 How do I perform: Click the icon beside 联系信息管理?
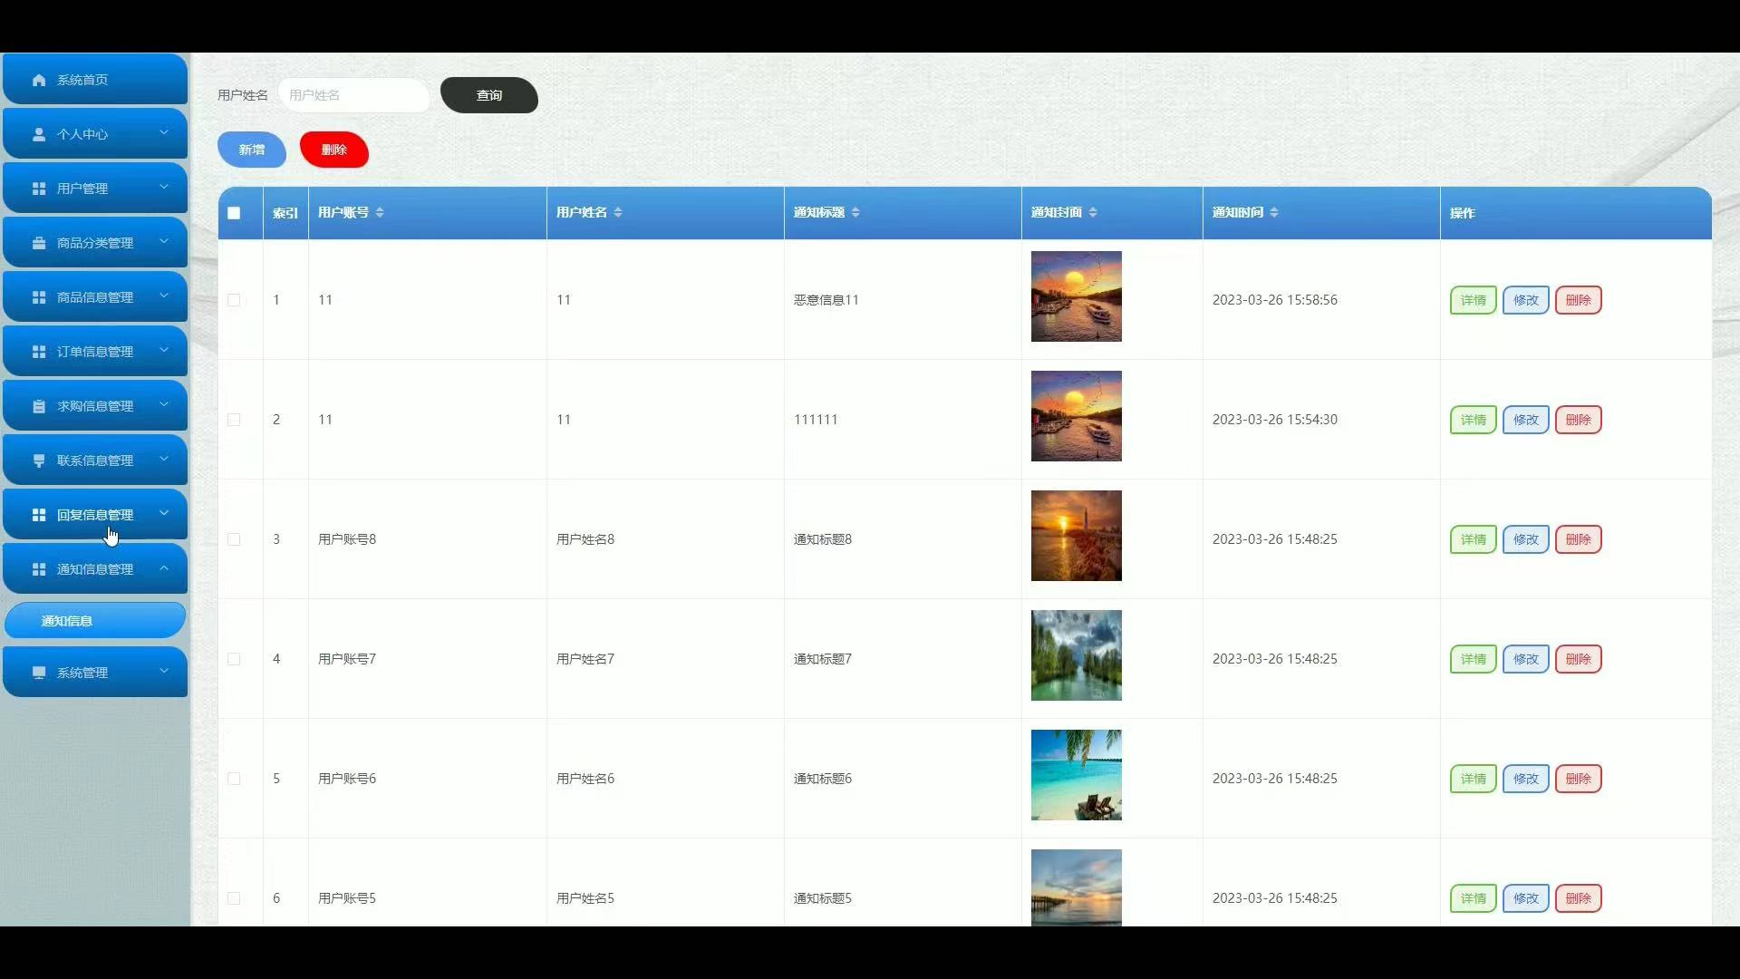[x=39, y=460]
